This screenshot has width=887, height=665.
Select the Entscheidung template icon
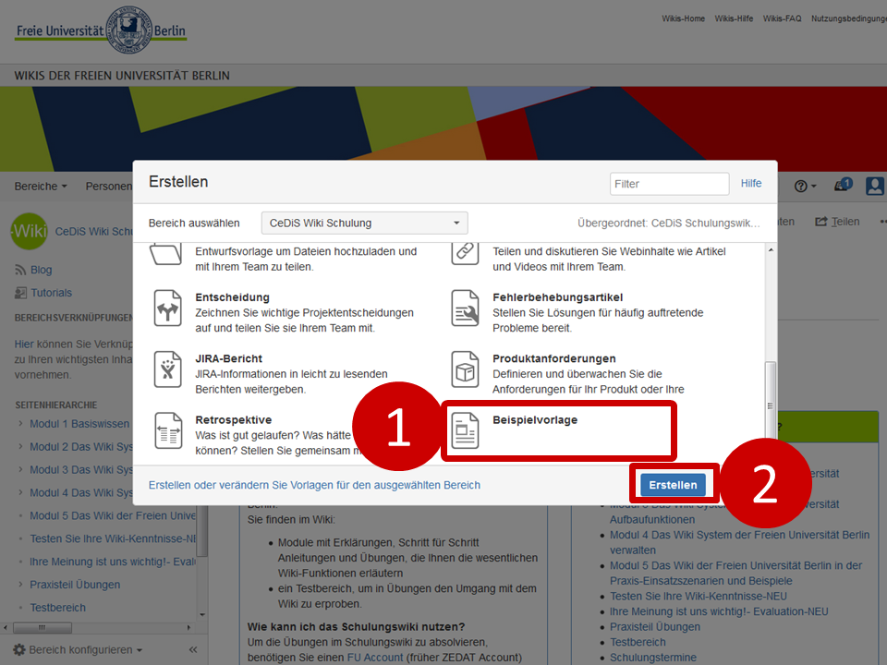[x=167, y=308]
